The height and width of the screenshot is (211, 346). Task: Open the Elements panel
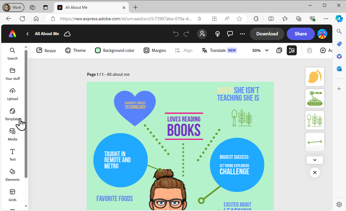[12, 175]
